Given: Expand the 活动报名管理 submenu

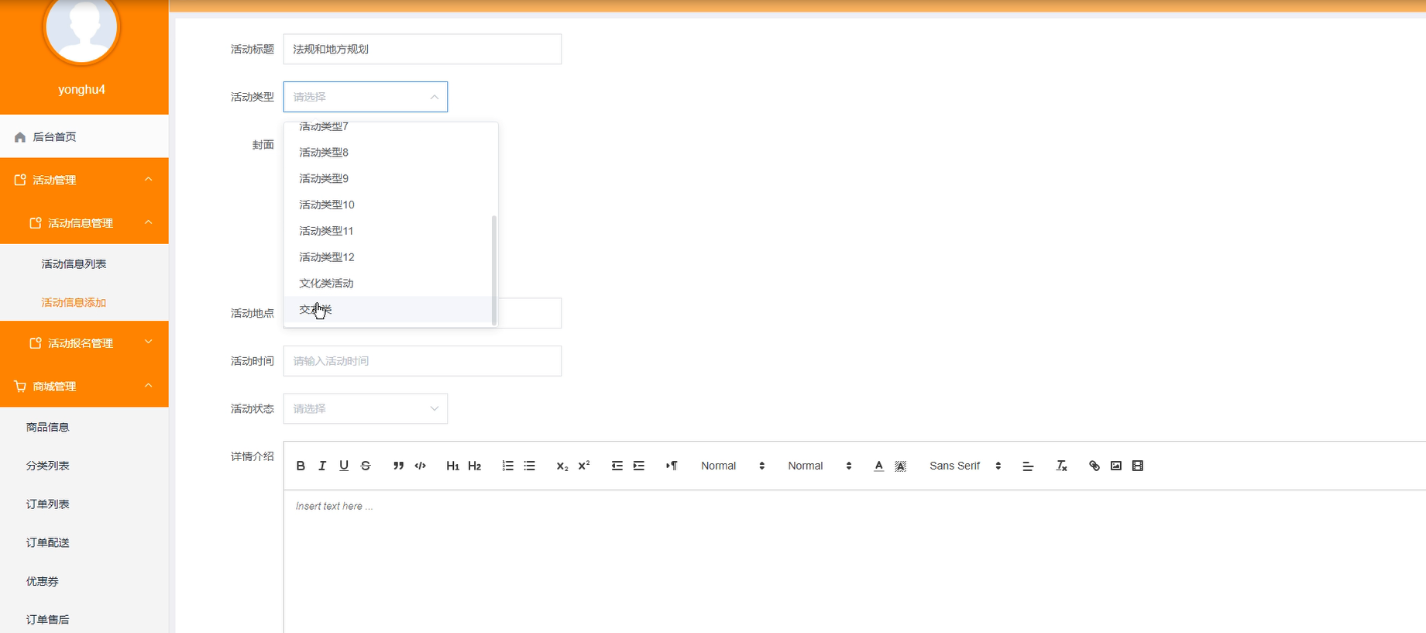Looking at the screenshot, I should pos(84,342).
